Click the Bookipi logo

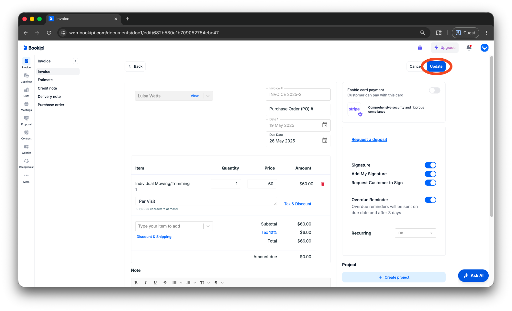[34, 48]
